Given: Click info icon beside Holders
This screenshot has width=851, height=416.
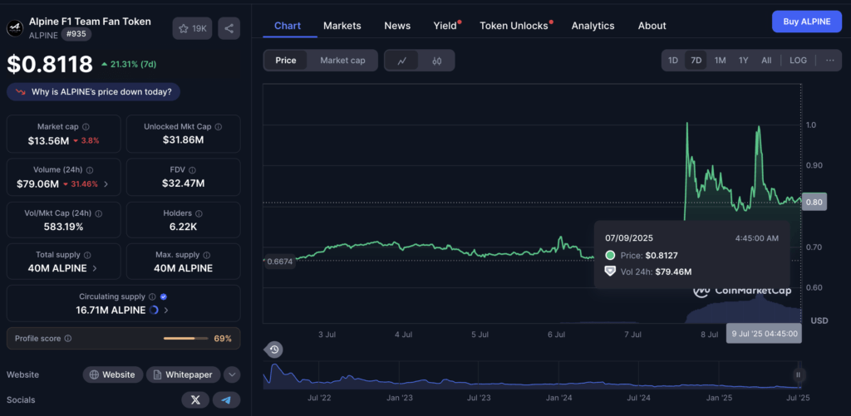Looking at the screenshot, I should (199, 213).
